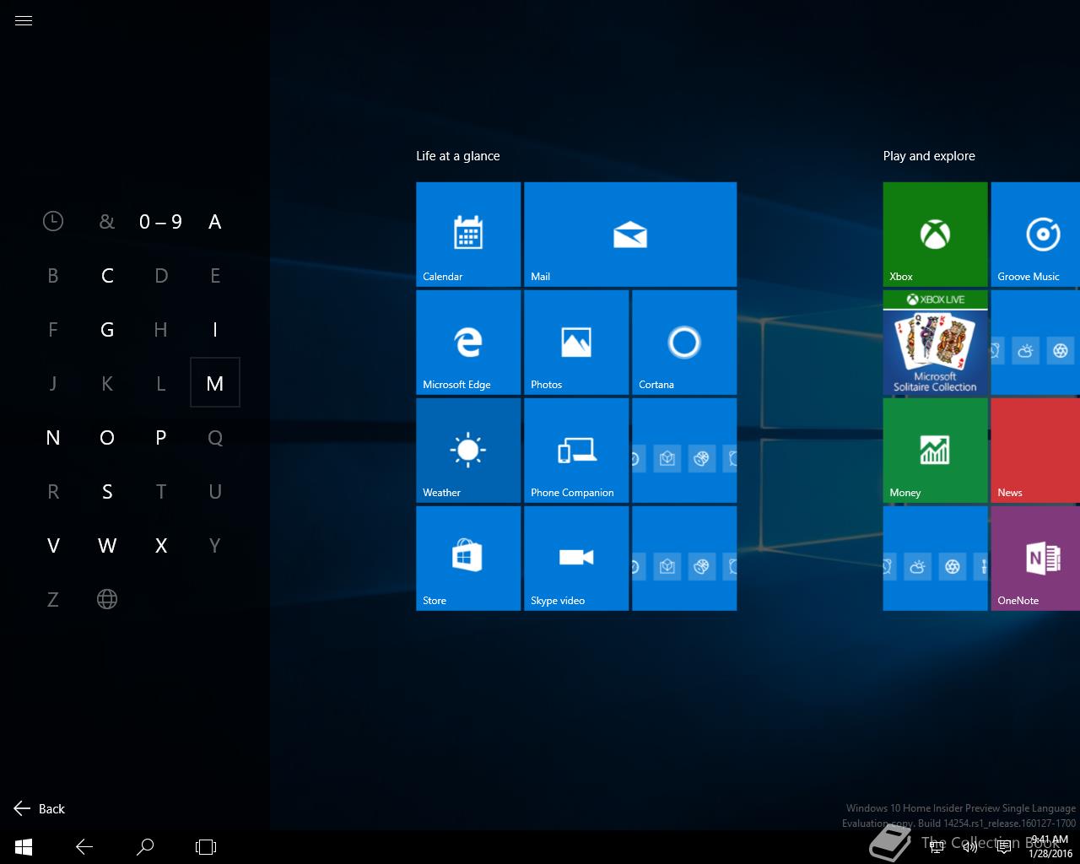The image size is (1080, 864).
Task: Jump to apps starting with O
Action: [x=107, y=438]
